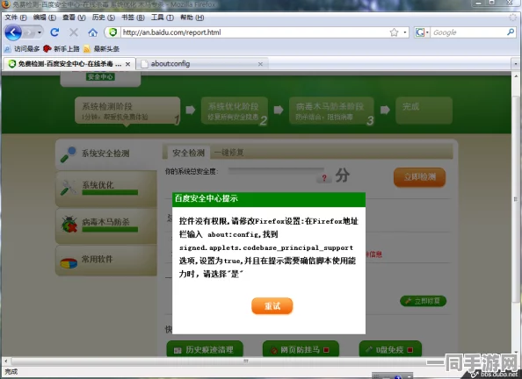Open the 历史 (S) menu

pos(103,18)
